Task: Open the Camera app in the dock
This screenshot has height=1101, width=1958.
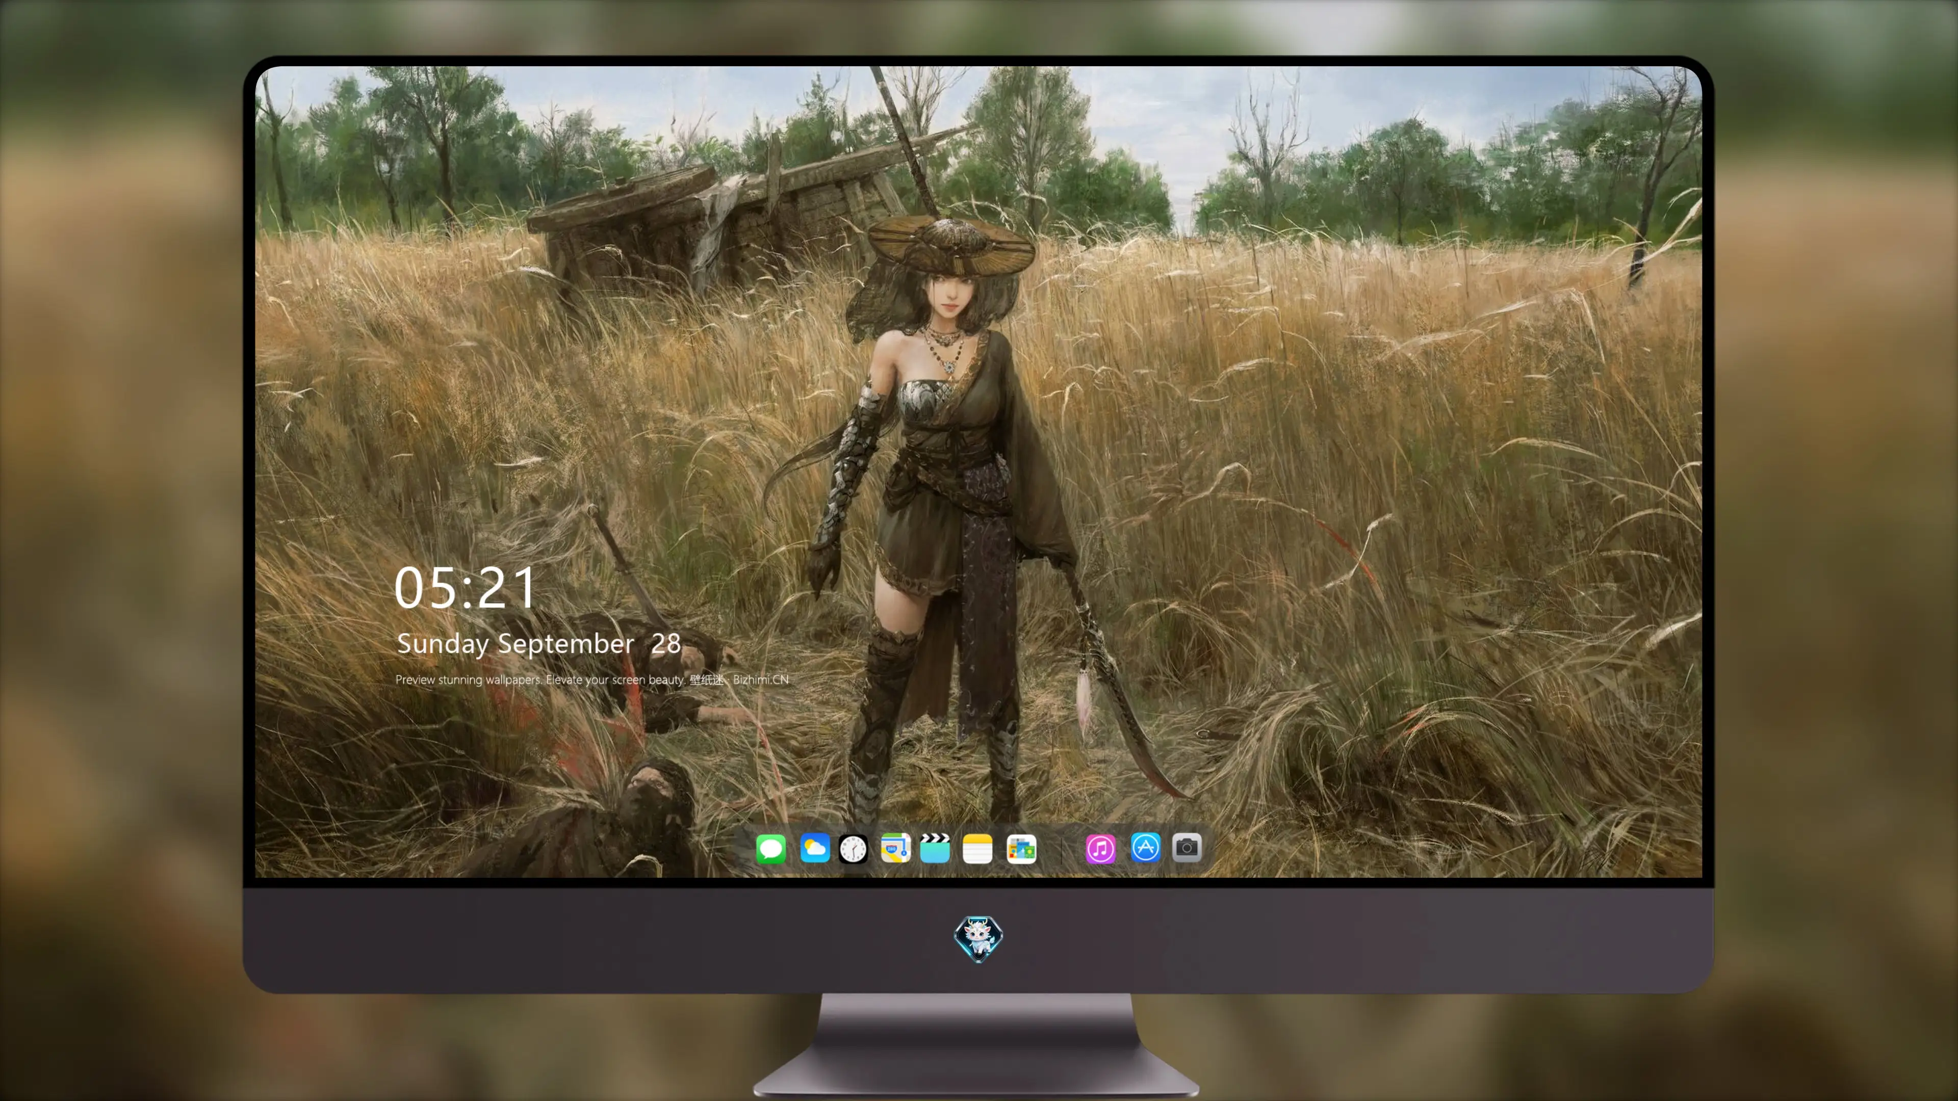Action: (1187, 847)
